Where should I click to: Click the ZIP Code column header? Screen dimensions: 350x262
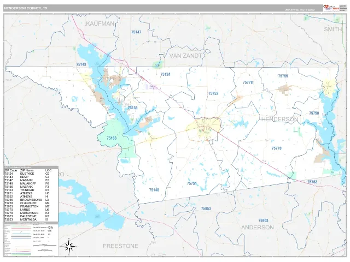point(11,170)
